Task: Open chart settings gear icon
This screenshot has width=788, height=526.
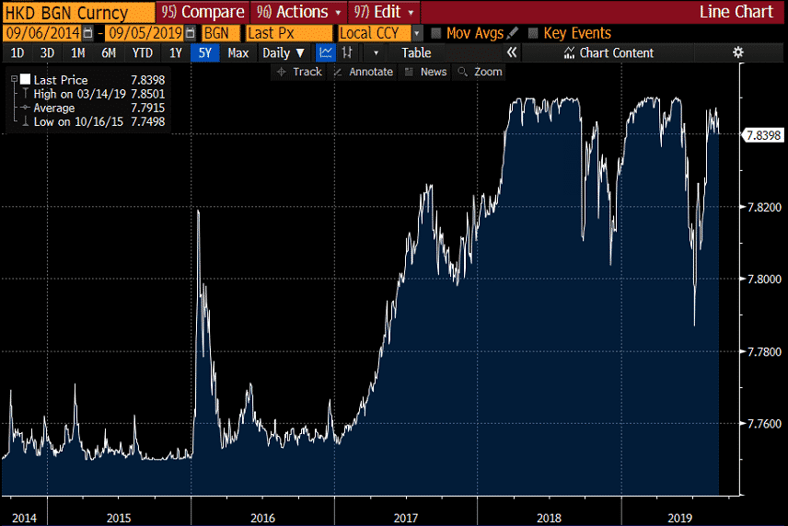Action: coord(737,52)
